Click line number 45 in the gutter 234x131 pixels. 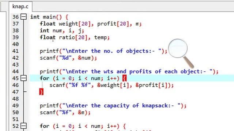[15, 78]
